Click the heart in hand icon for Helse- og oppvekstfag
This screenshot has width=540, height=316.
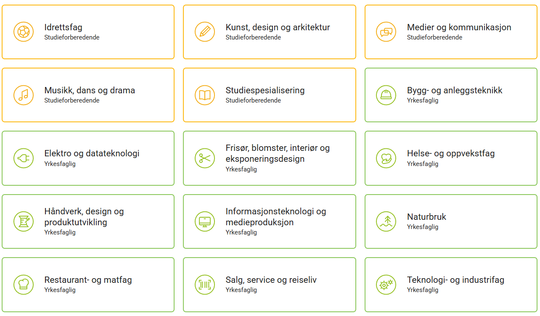(x=386, y=158)
